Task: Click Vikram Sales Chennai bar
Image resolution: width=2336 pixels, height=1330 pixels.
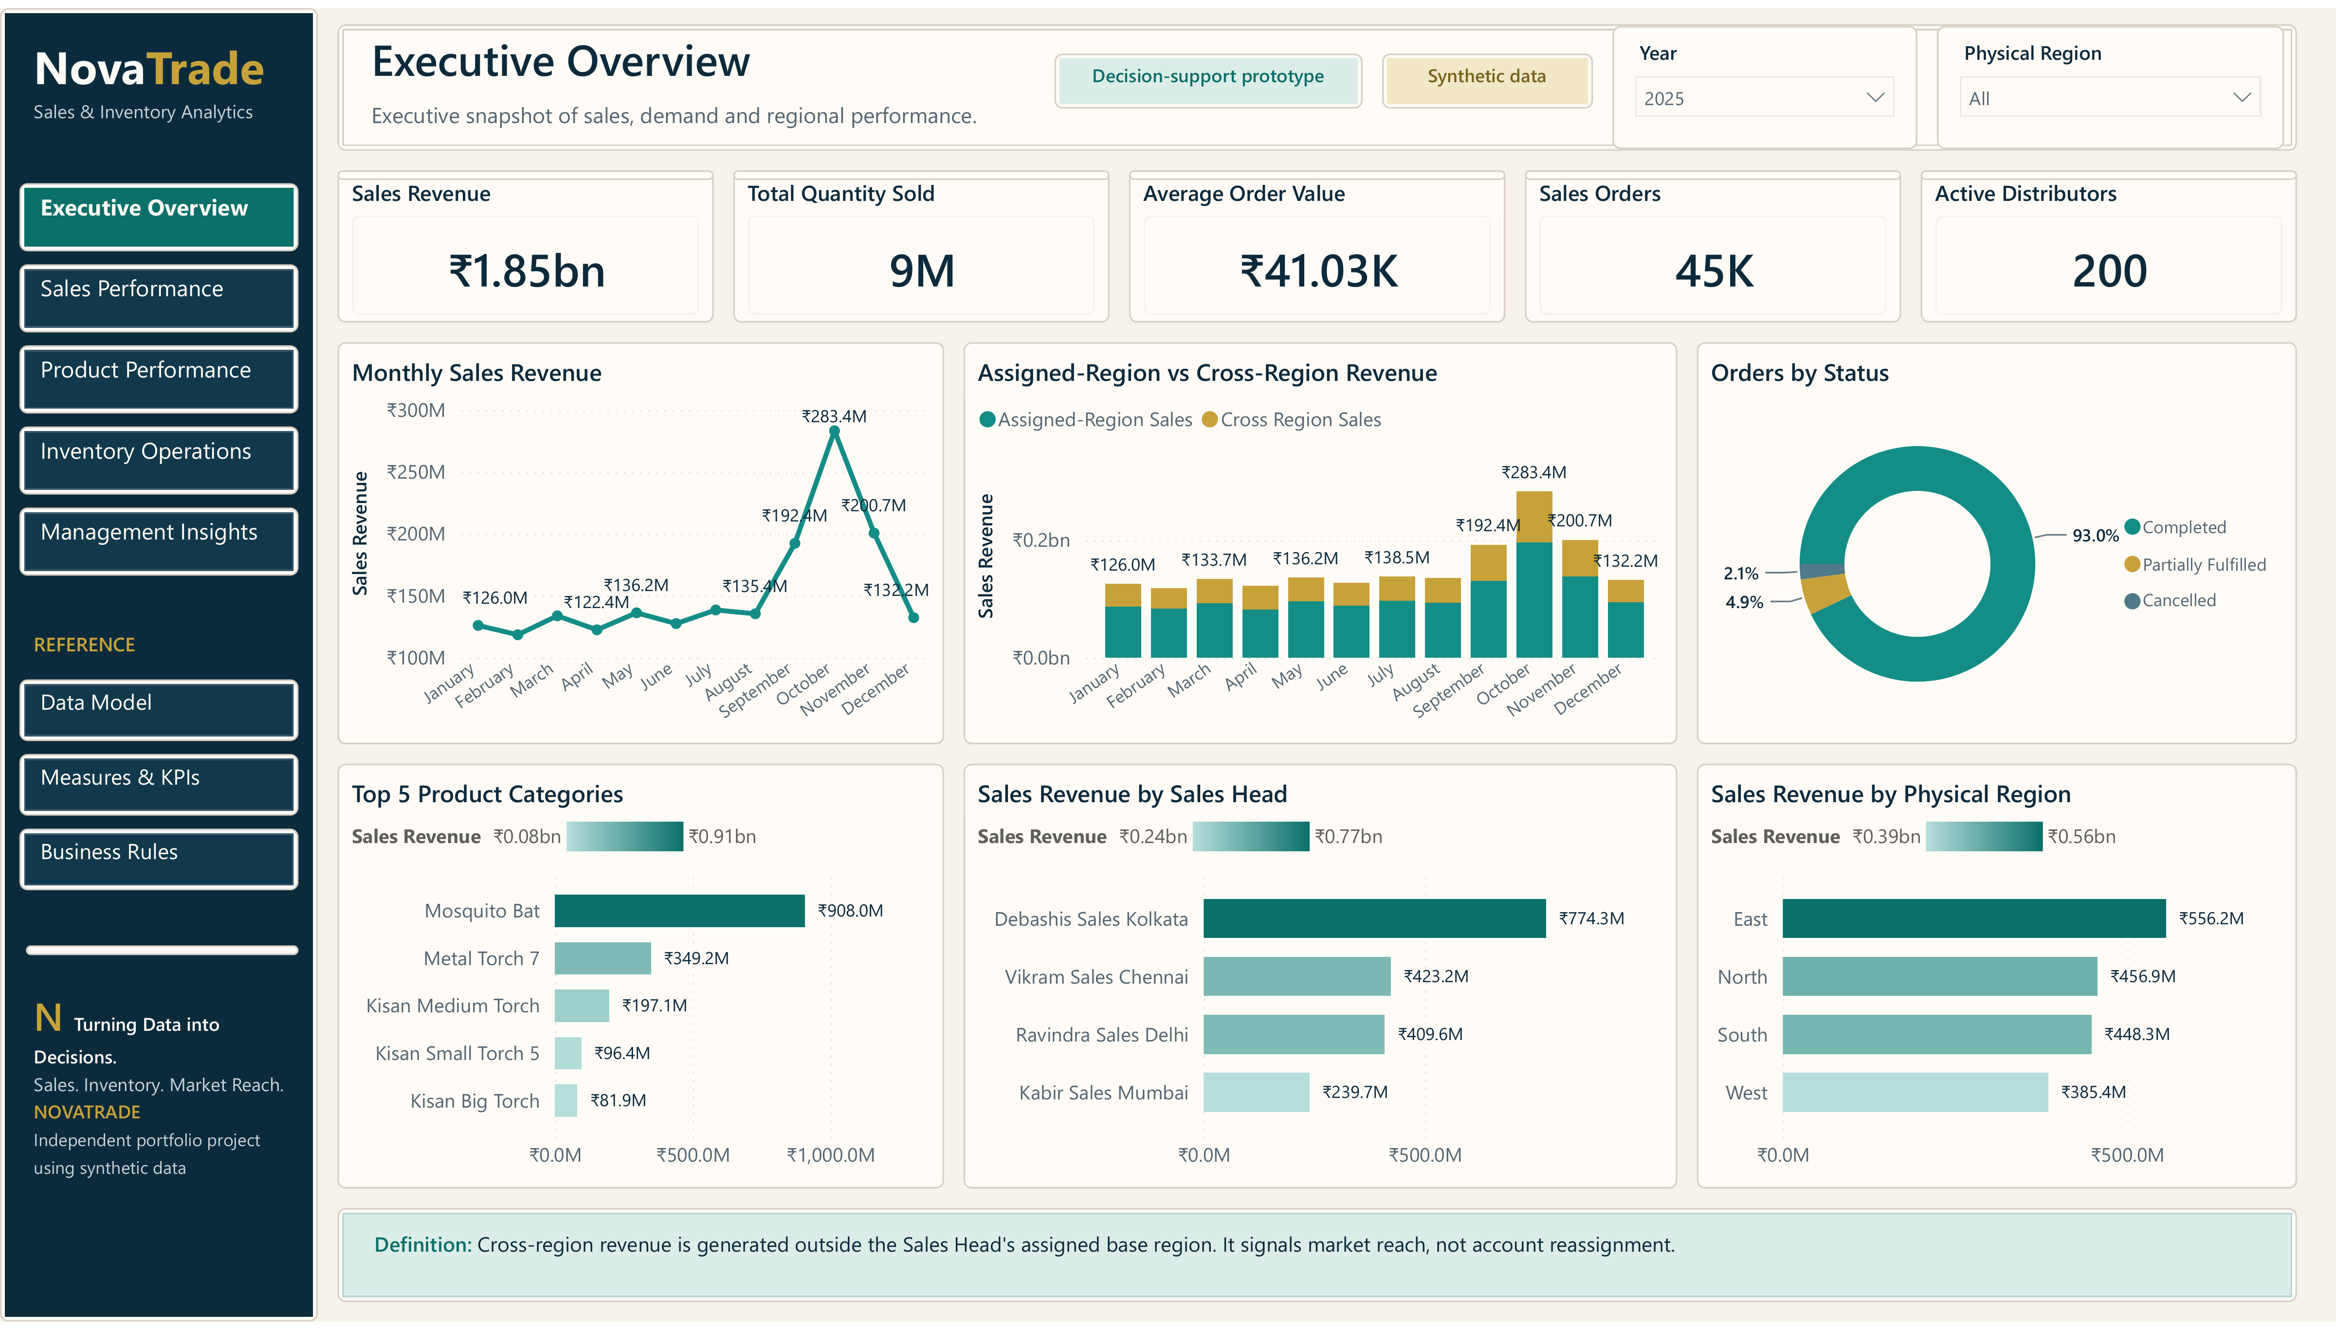Action: point(1297,976)
